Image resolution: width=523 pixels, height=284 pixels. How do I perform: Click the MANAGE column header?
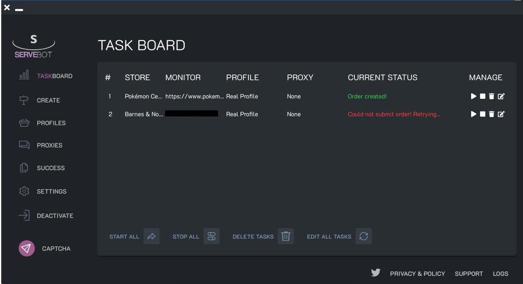486,78
